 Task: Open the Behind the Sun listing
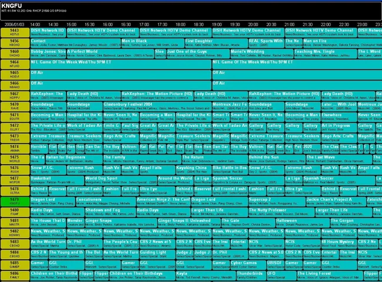[277, 159]
